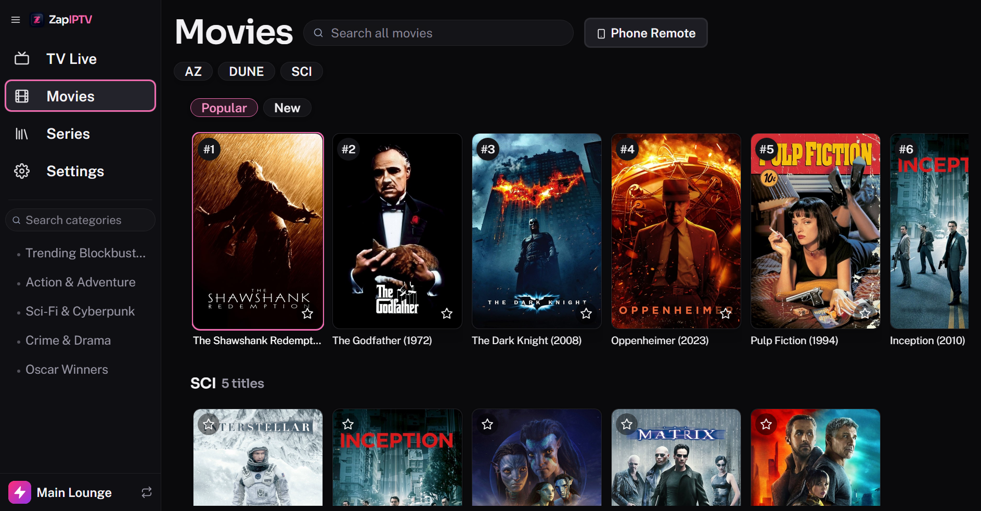Image resolution: width=981 pixels, height=511 pixels.
Task: Favorite Oppenheimer with its star
Action: 726,313
